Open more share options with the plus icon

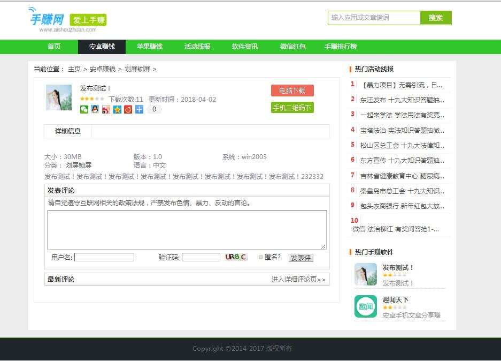tap(138, 110)
